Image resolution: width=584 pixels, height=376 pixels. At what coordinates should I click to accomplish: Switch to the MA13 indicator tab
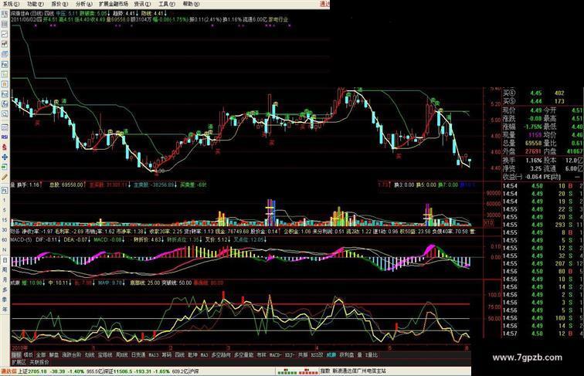tap(154, 355)
